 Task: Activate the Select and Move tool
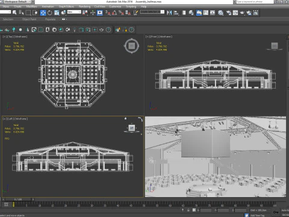pyautogui.click(x=43, y=13)
